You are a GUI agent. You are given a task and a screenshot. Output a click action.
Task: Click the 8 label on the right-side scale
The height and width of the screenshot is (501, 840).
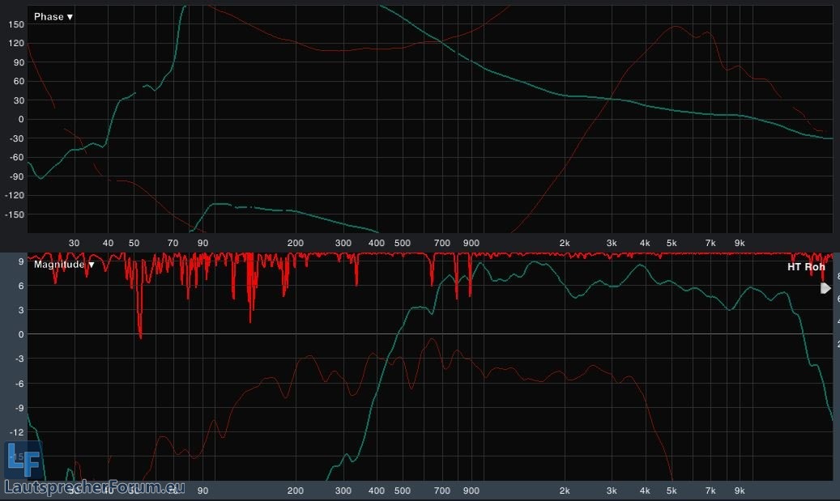point(837,276)
